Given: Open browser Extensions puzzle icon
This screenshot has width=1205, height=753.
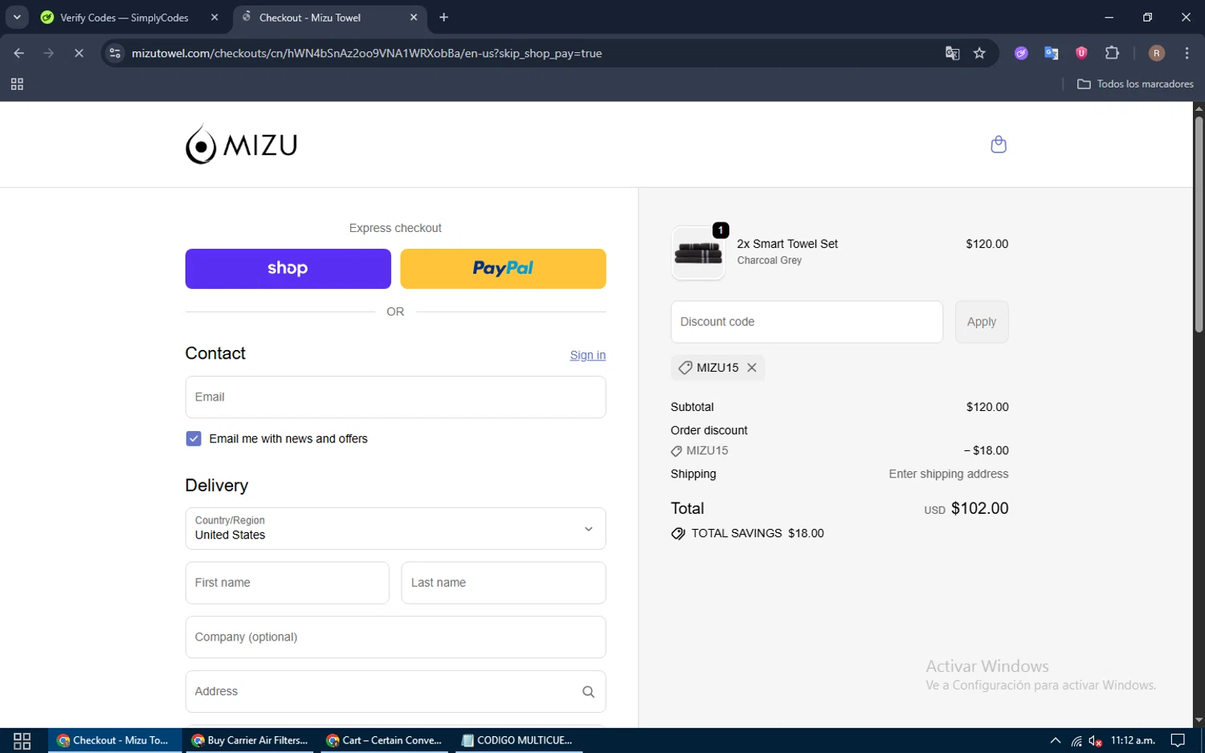Looking at the screenshot, I should (x=1112, y=53).
